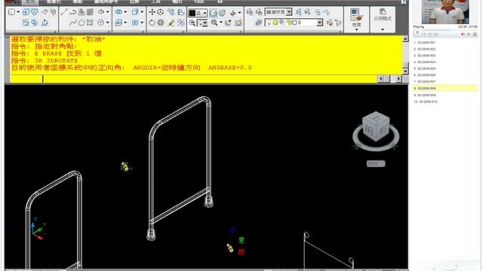This screenshot has width=483, height=271.
Task: Open the Hatch tool
Action: pos(90,12)
